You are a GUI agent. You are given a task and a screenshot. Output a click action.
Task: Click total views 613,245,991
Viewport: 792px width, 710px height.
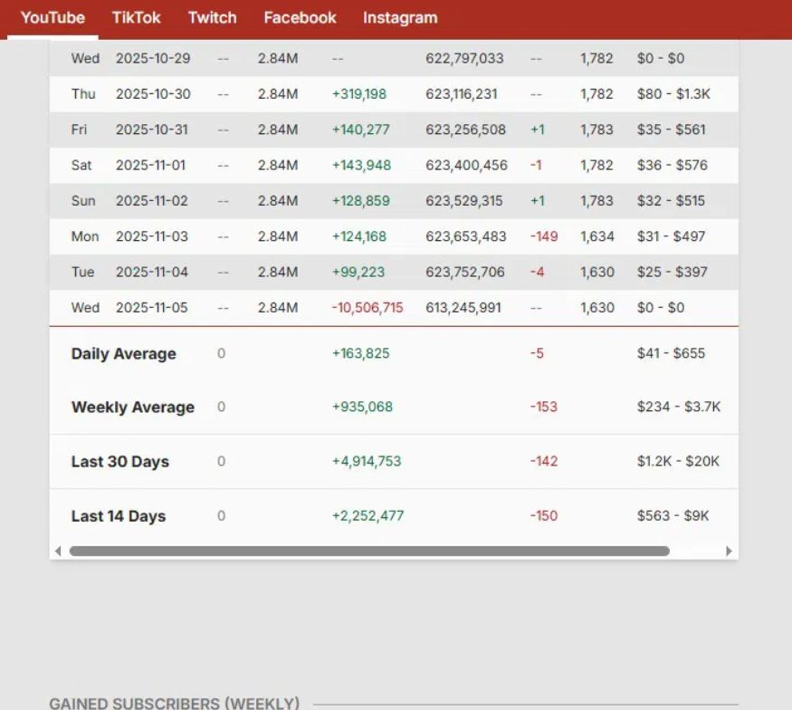coord(463,308)
